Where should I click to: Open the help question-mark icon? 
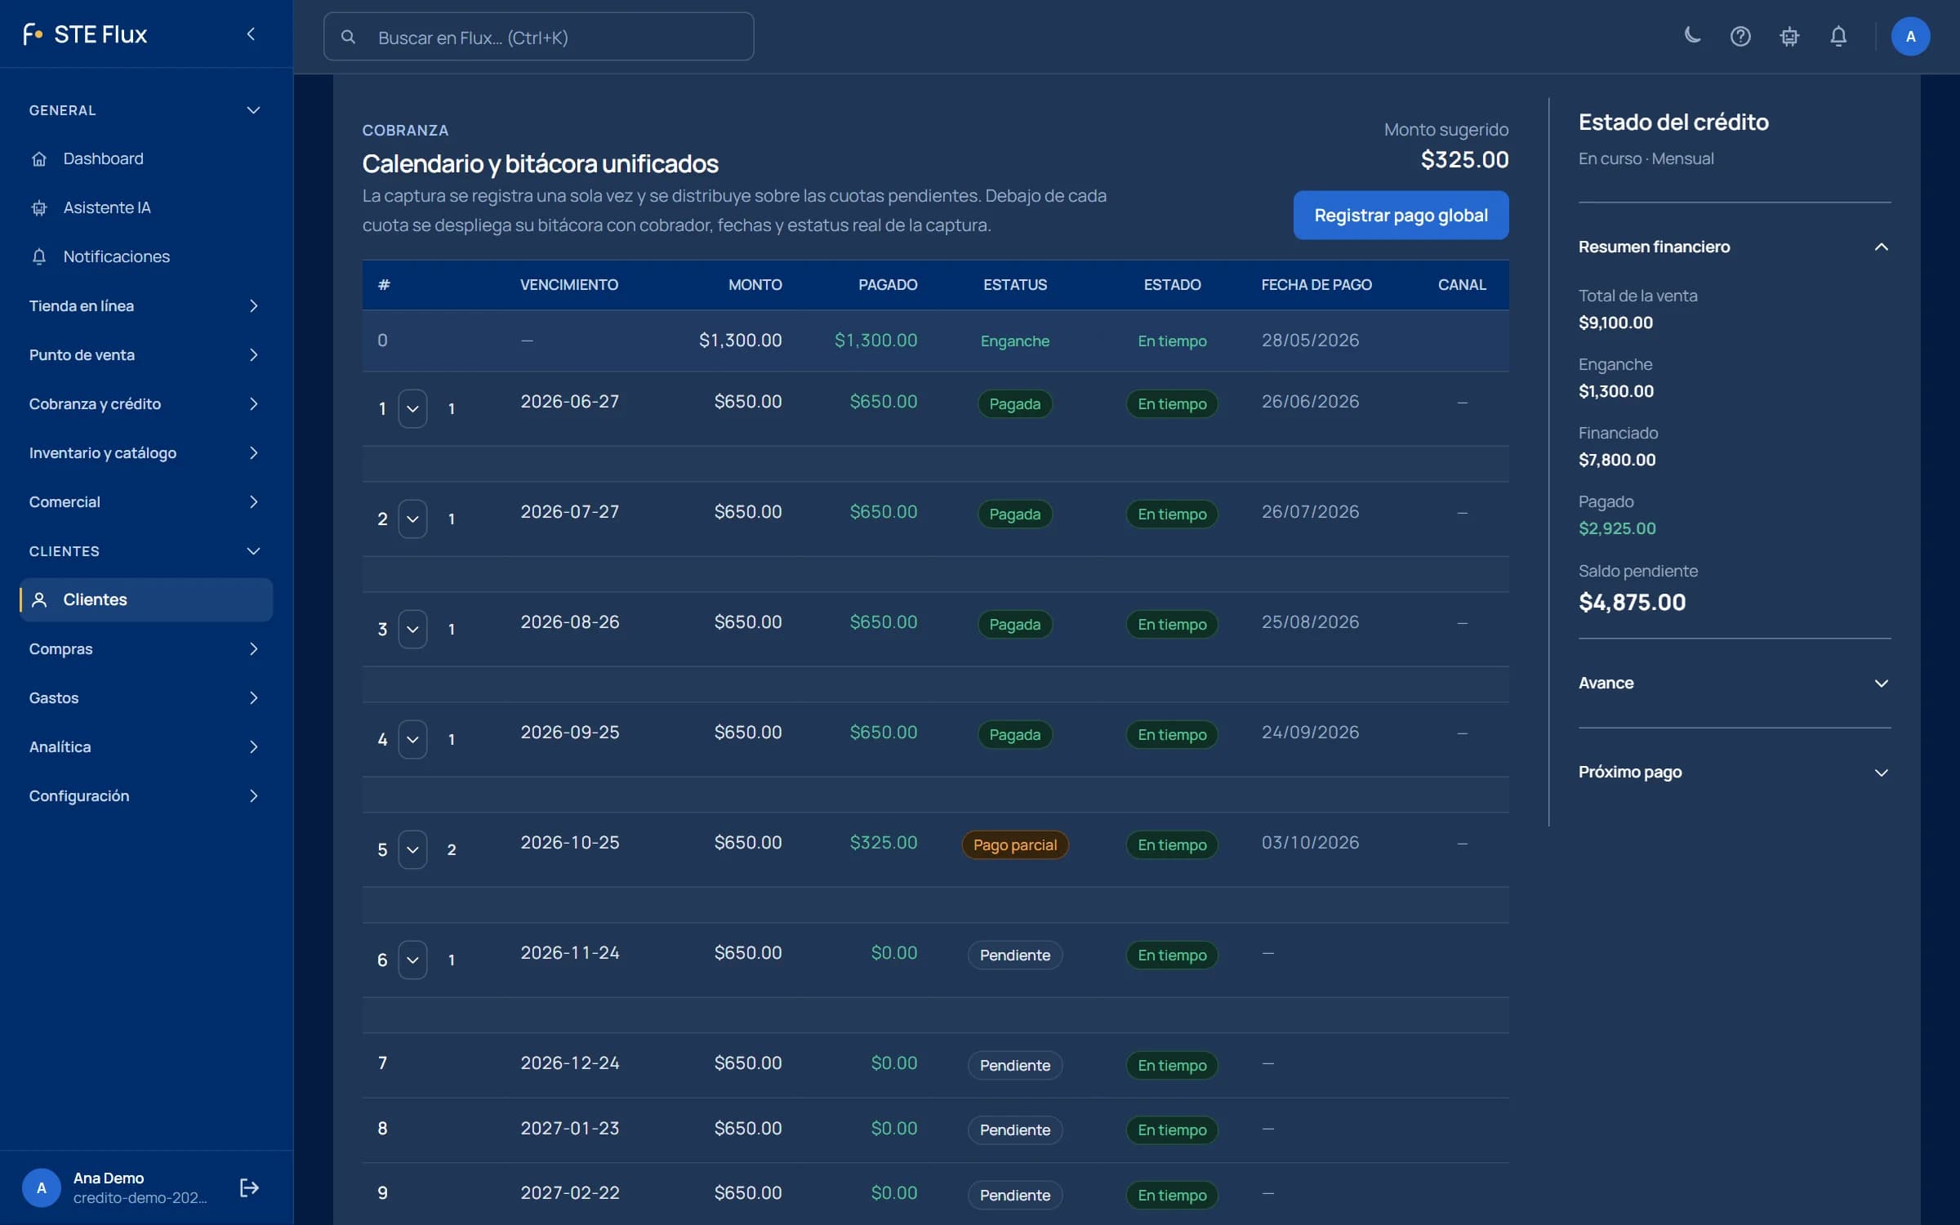[x=1740, y=36]
